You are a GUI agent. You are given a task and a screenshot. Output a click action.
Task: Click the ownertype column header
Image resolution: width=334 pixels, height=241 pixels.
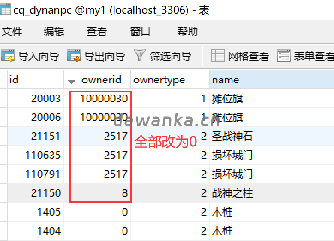tap(170, 80)
